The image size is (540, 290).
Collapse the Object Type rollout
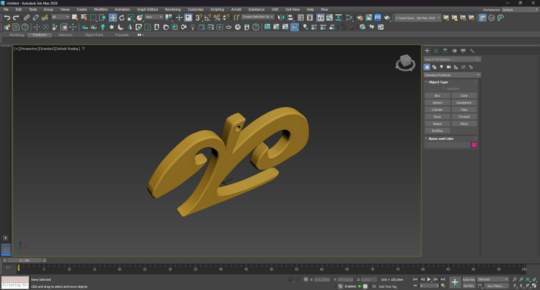tap(438, 82)
